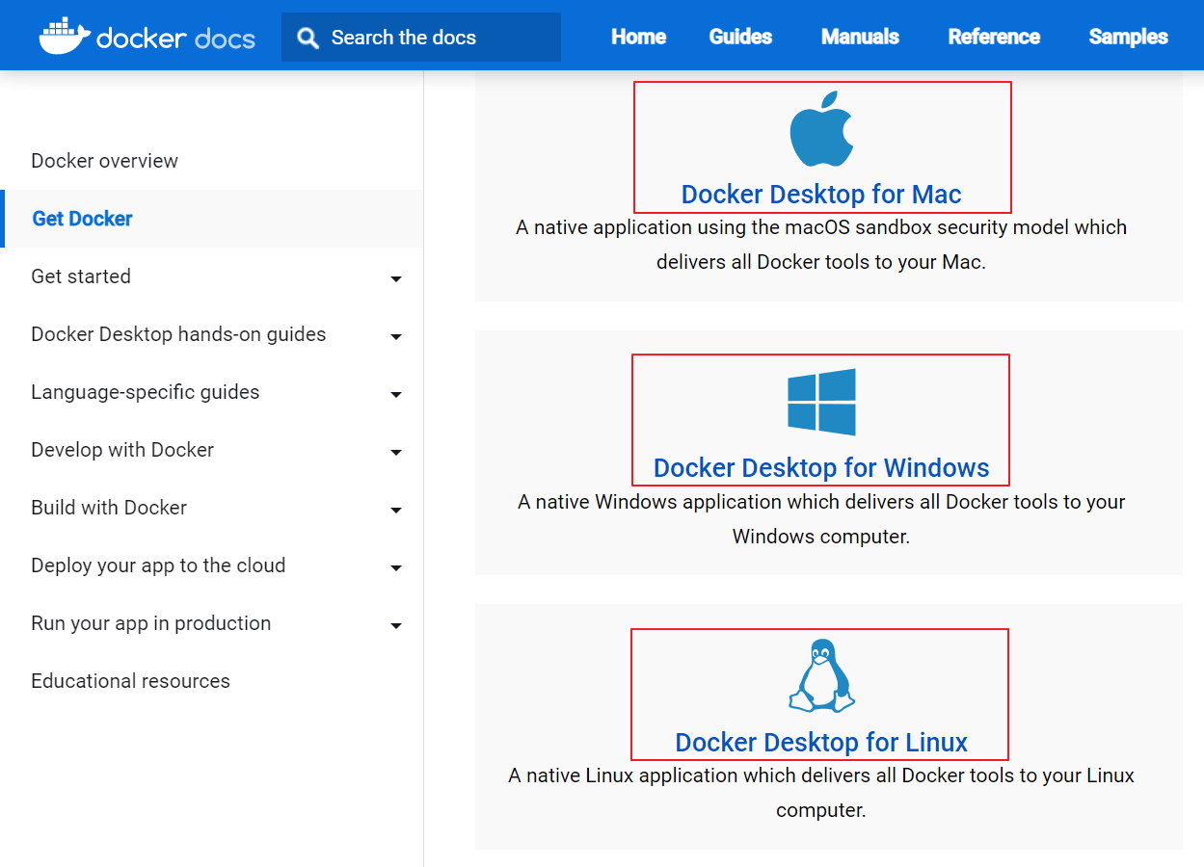
Task: Open Docker Desktop for Linux card
Action: [820, 742]
